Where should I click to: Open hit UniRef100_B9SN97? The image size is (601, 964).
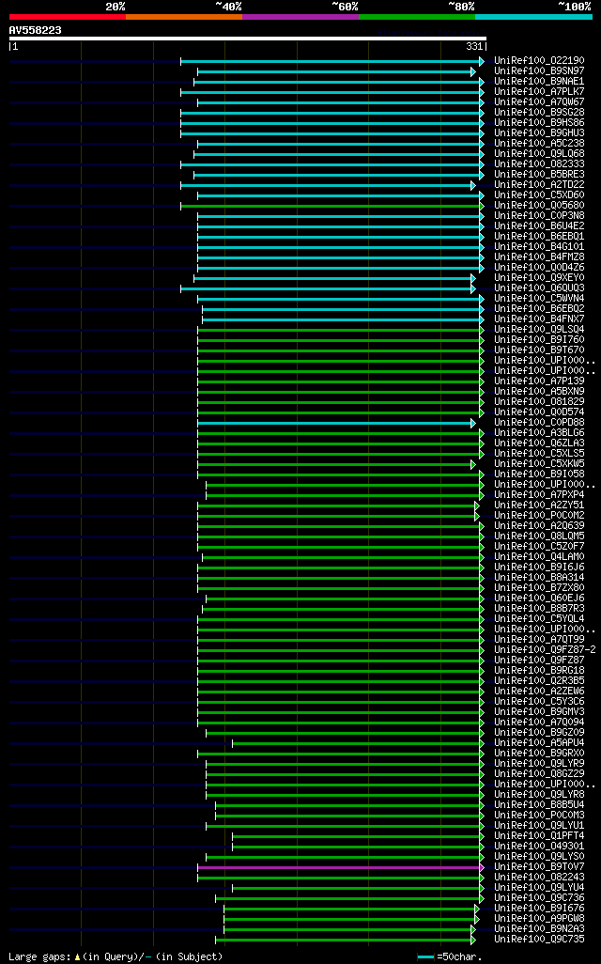click(539, 70)
